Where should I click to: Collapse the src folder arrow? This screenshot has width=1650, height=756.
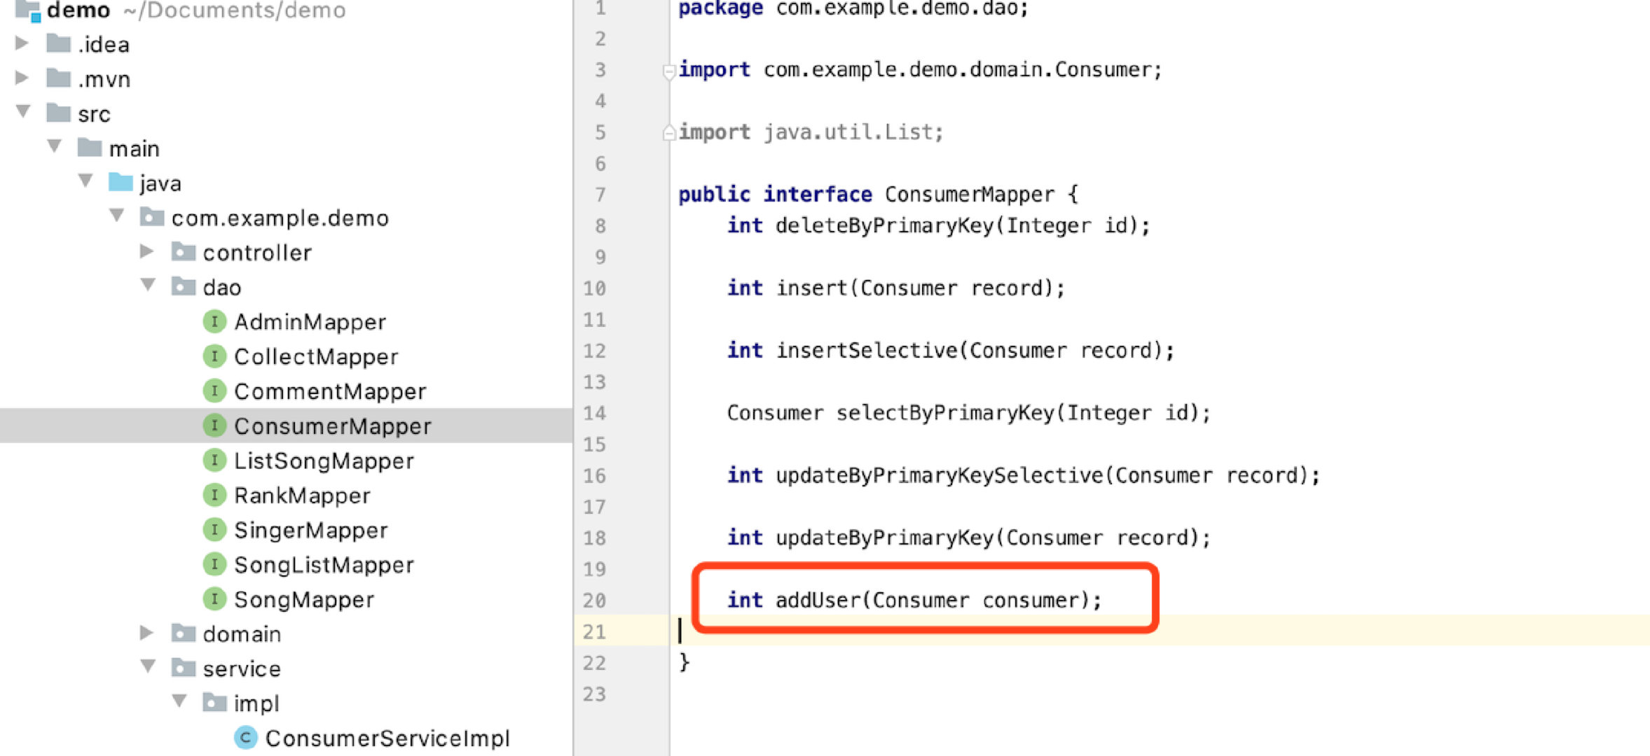tap(23, 112)
